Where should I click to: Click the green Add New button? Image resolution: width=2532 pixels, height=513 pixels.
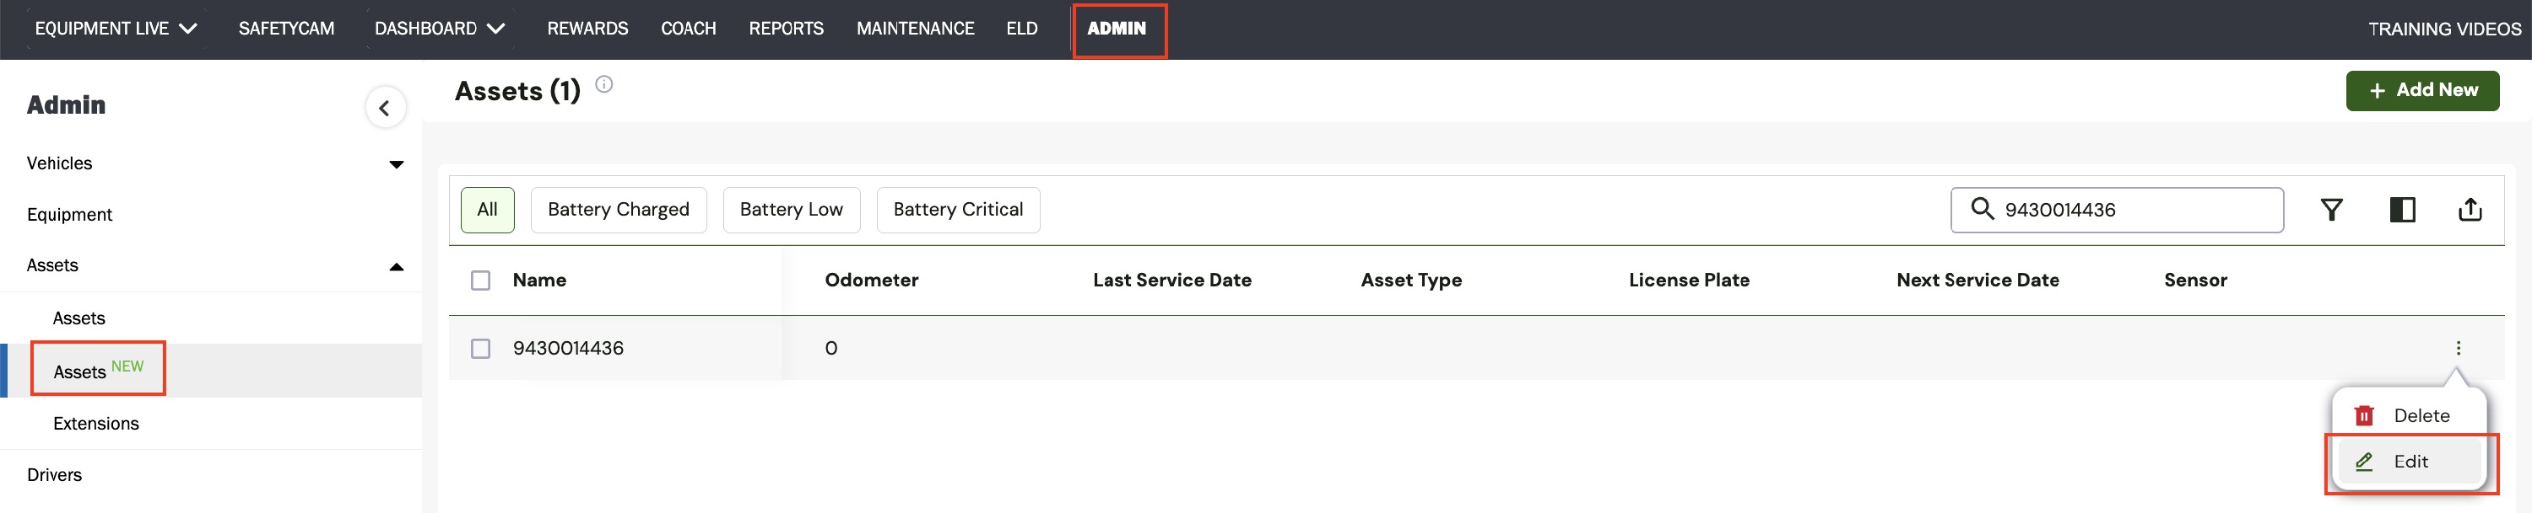click(2421, 90)
